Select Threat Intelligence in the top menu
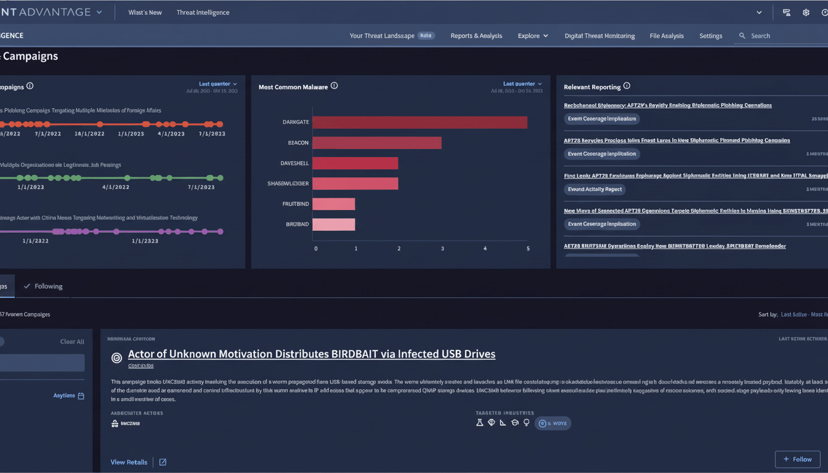Image resolution: width=828 pixels, height=473 pixels. pyautogui.click(x=203, y=12)
